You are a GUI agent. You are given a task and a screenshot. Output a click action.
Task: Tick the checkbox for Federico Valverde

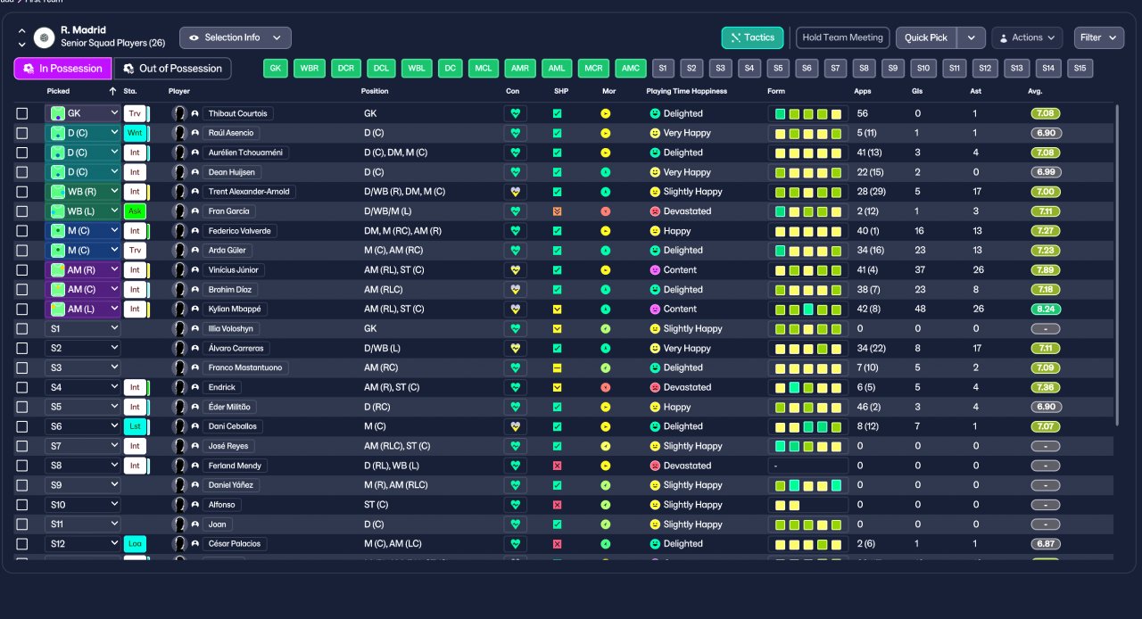(22, 231)
